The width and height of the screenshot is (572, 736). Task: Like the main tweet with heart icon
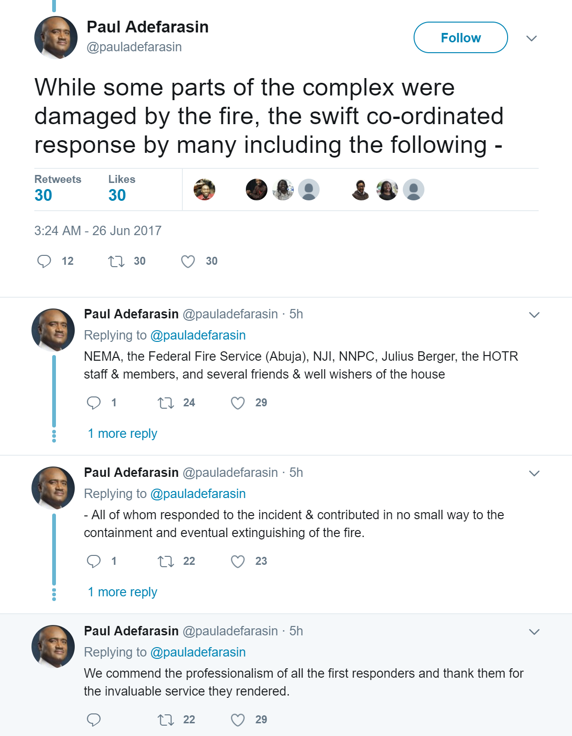(x=188, y=261)
